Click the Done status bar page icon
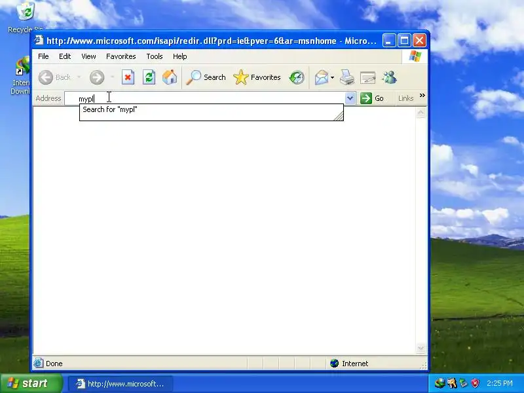The image size is (524, 393). click(x=39, y=363)
